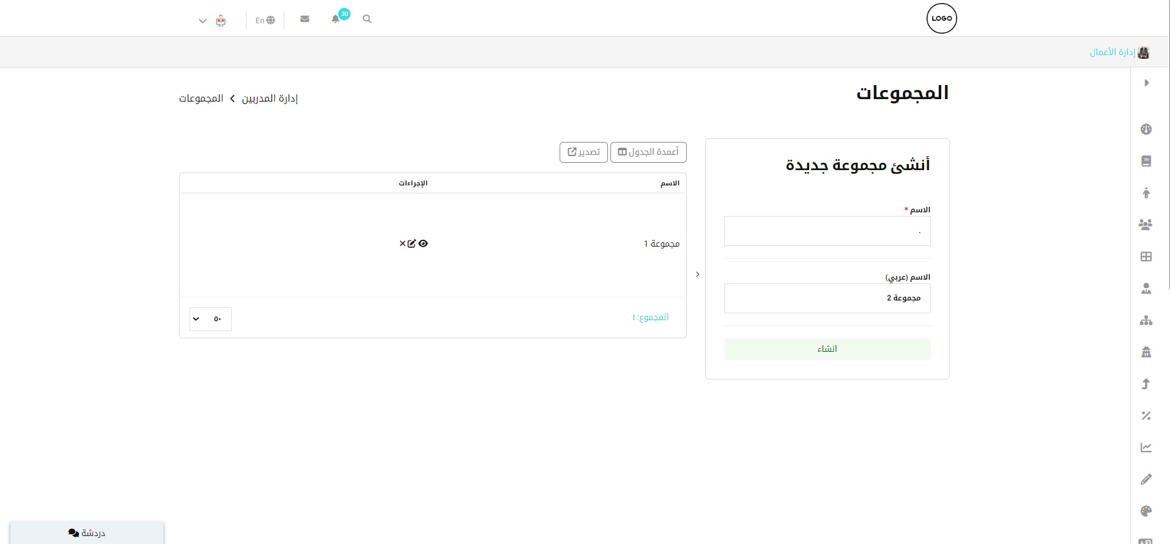Click the percent discount icon in sidebar

coord(1146,415)
